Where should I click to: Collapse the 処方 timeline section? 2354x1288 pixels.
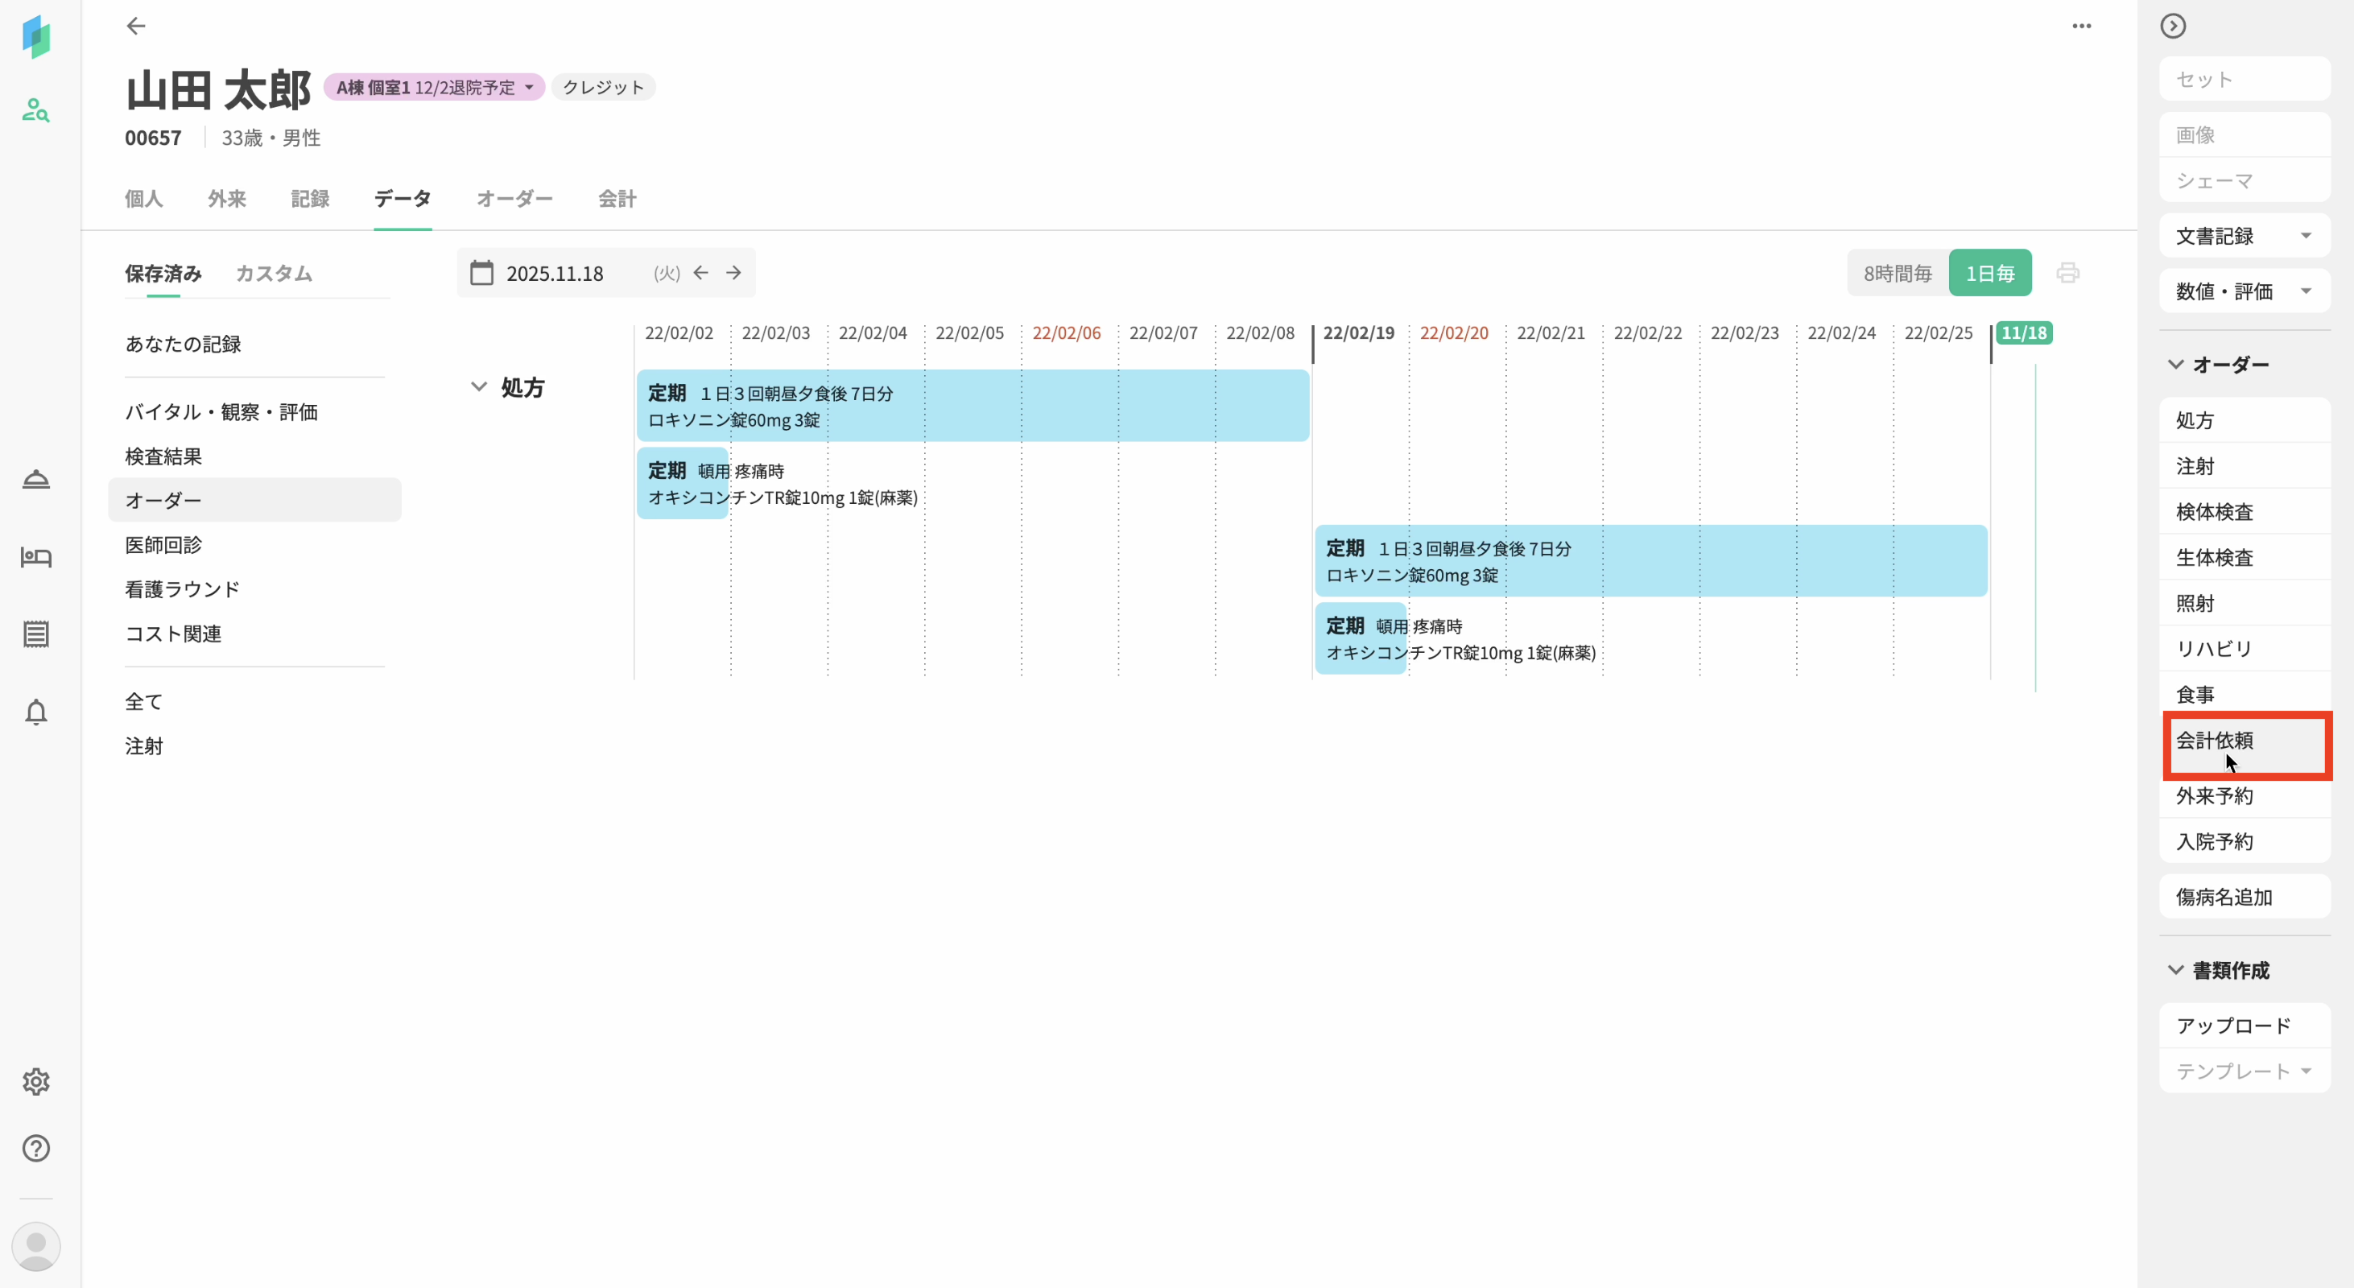point(479,387)
